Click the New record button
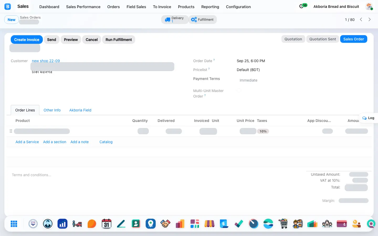 coord(12,20)
